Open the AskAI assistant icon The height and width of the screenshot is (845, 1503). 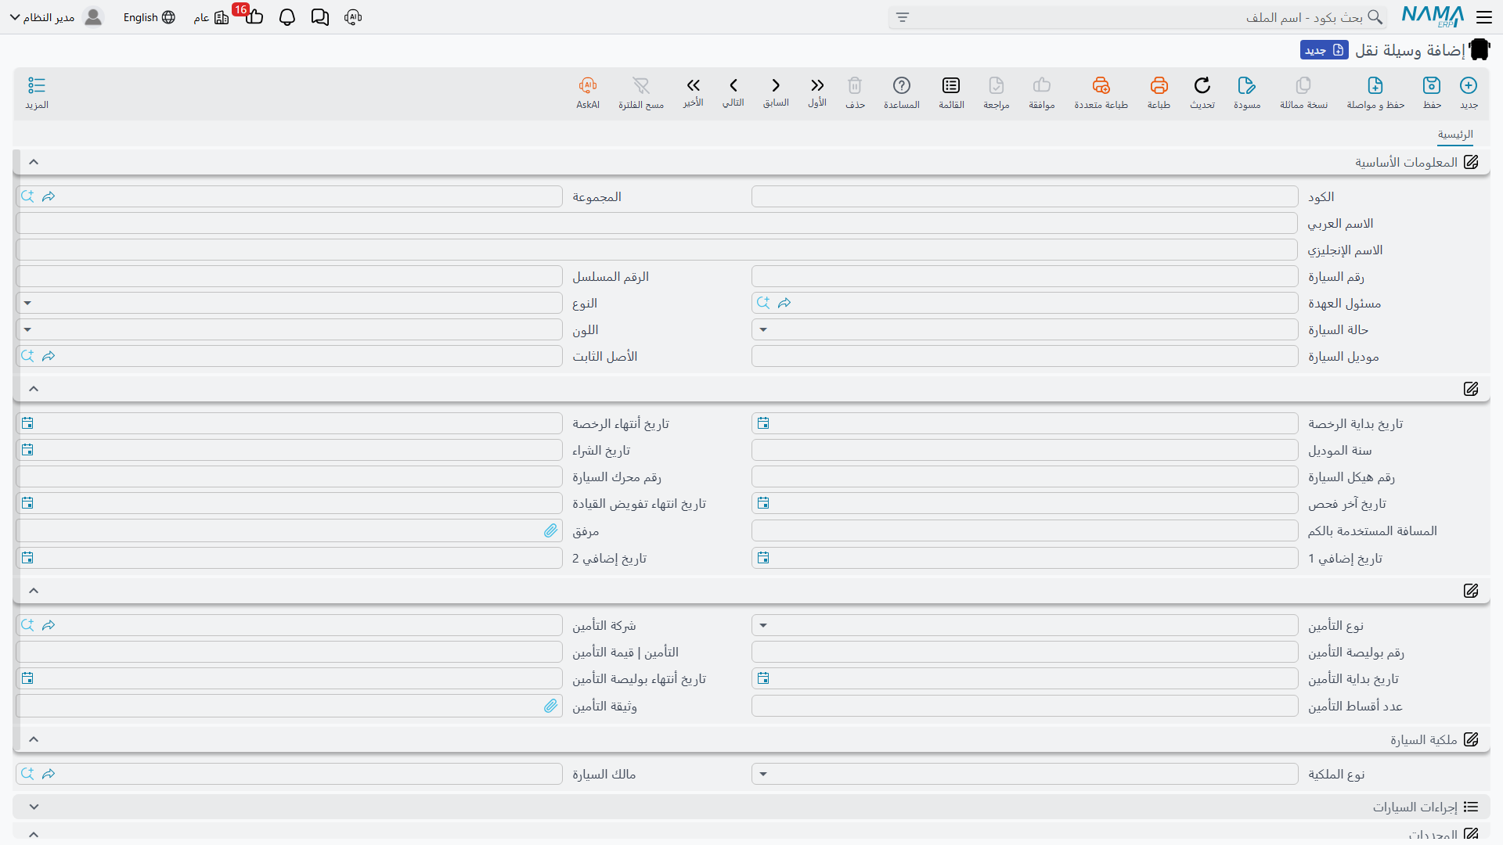coord(588,85)
